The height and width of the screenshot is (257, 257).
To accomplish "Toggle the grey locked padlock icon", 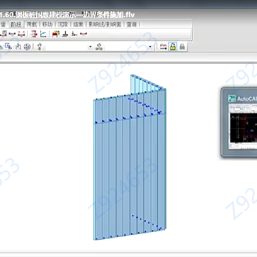I will [182, 47].
